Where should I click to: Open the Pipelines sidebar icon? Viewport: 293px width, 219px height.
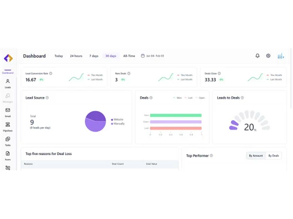pos(8,124)
